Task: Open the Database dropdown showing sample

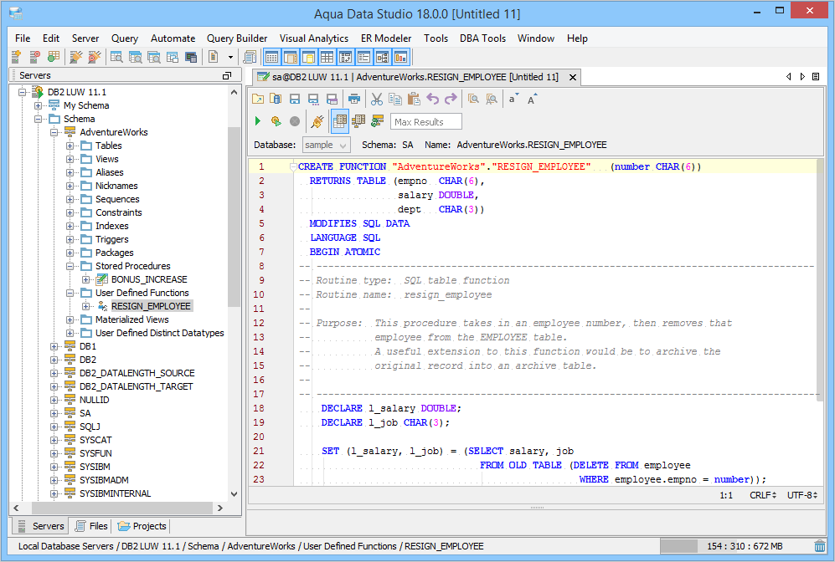Action: tap(325, 145)
